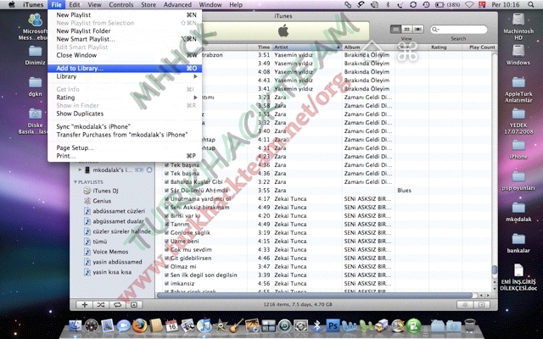Open the Store menu
Viewport: 543px width, 339px height.
(x=148, y=5)
